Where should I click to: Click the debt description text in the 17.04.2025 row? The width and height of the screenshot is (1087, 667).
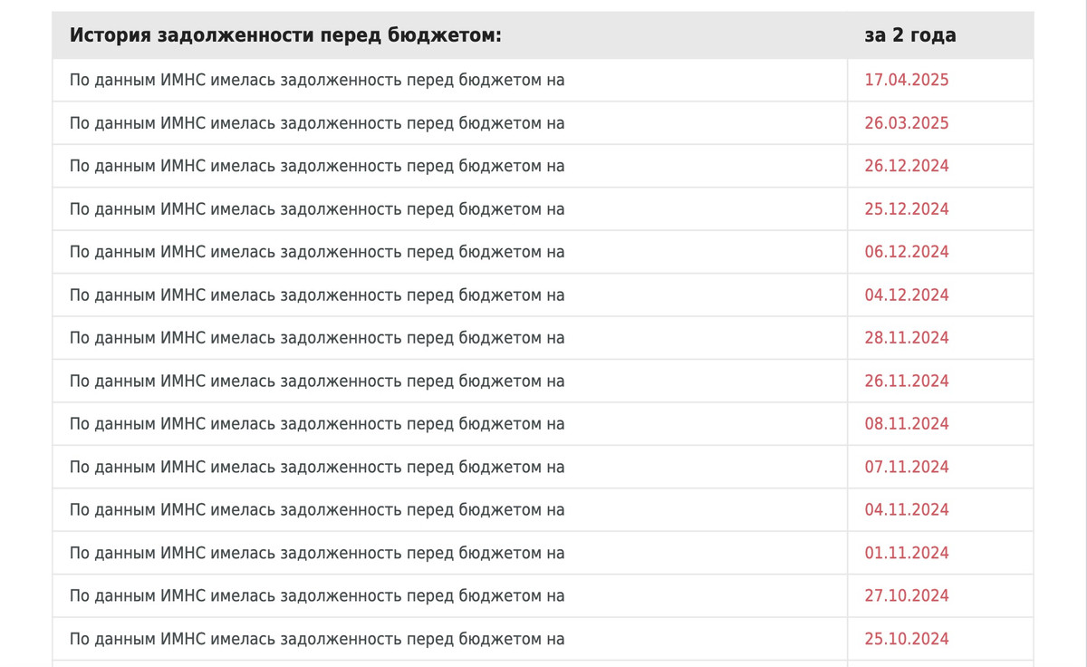316,80
